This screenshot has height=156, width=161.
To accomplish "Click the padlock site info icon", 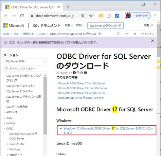I will coord(32,16).
